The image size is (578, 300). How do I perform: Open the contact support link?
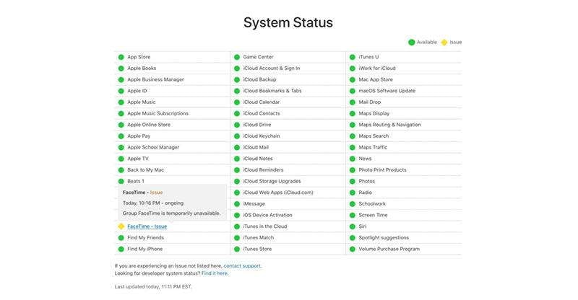click(242, 266)
